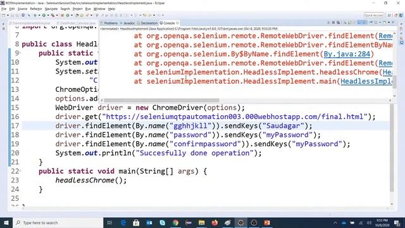Viewport: 405px width, 228px height.
Task: Click the seleniumqtpautomation003 URL string
Action: pos(235,117)
